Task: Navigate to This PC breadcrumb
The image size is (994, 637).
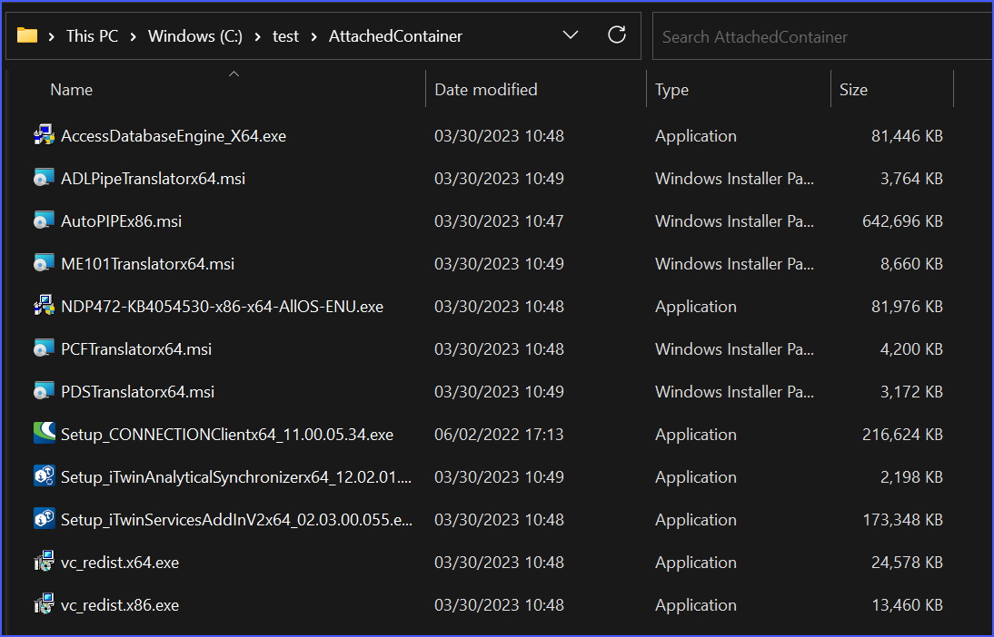Action: [x=92, y=36]
